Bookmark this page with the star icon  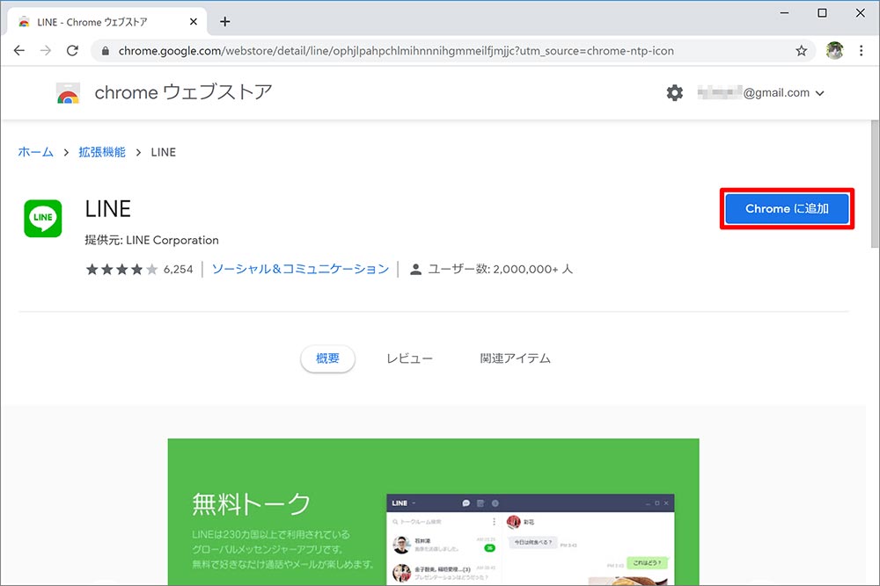point(801,51)
